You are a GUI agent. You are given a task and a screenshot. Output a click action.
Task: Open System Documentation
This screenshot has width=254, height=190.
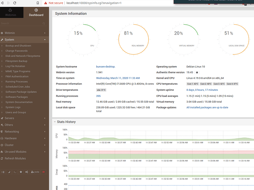click(19, 102)
